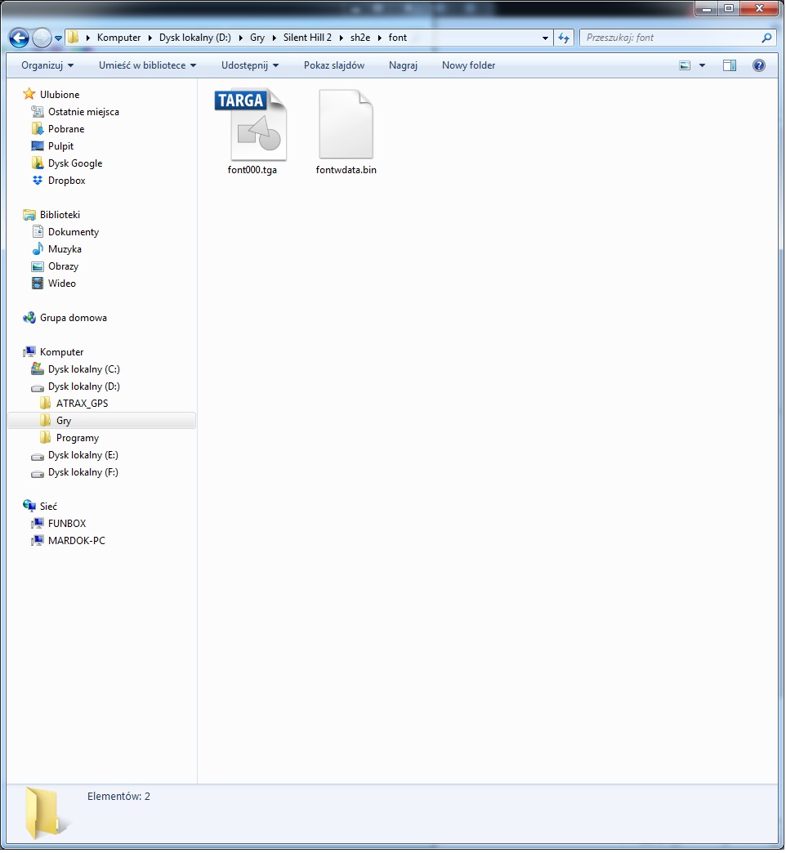Click the Komputer icon in tree
786x853 pixels.
(x=29, y=352)
